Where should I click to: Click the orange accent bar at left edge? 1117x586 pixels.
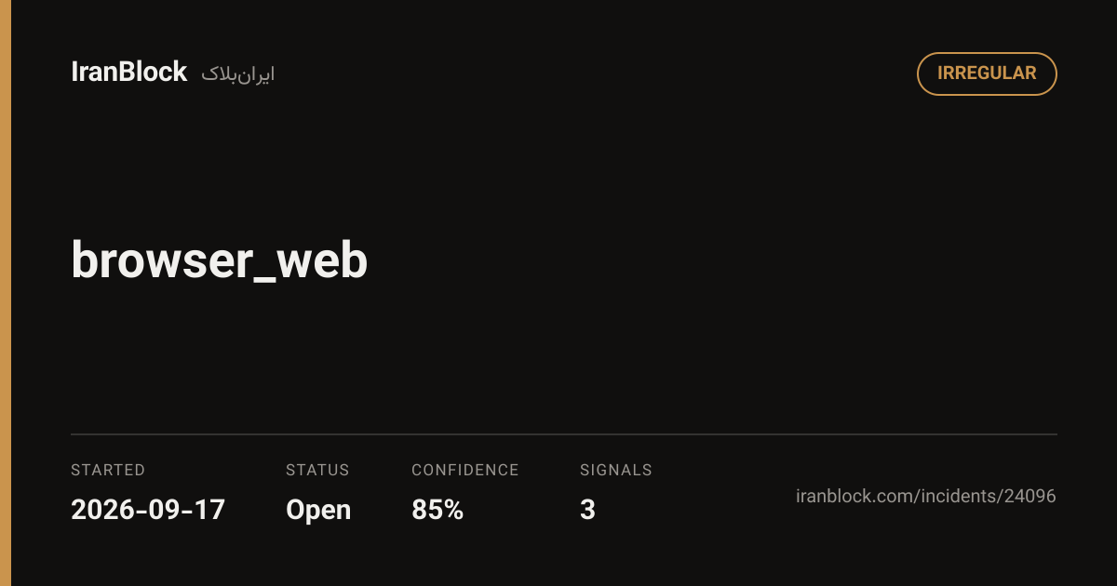pos(6,293)
